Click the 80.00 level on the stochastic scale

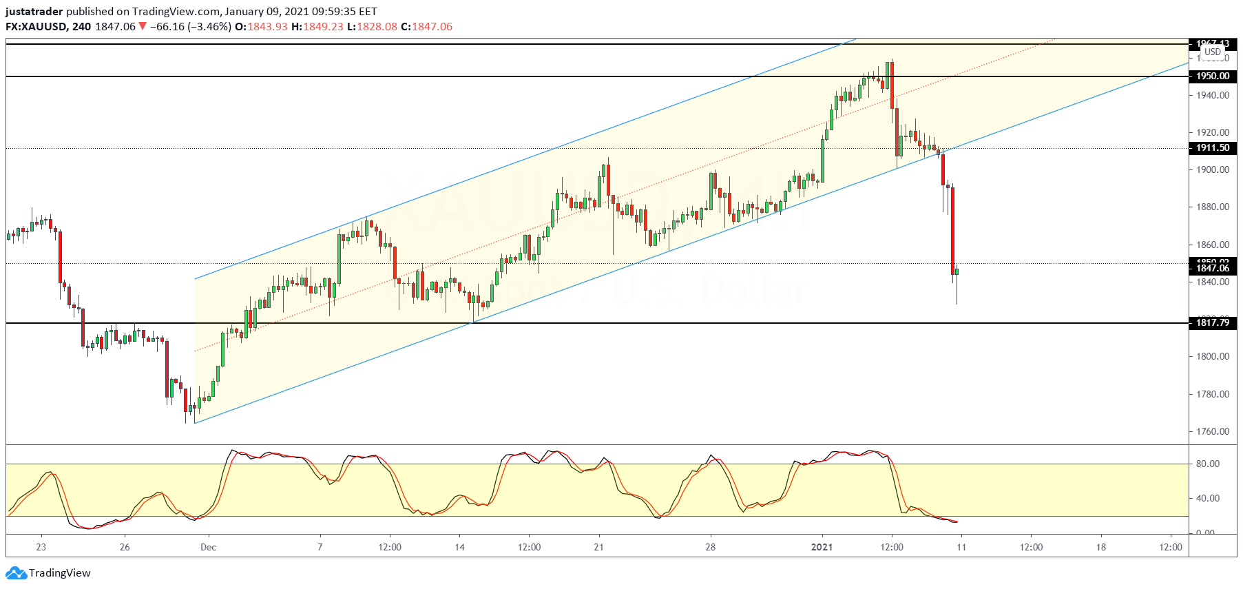tap(1208, 464)
